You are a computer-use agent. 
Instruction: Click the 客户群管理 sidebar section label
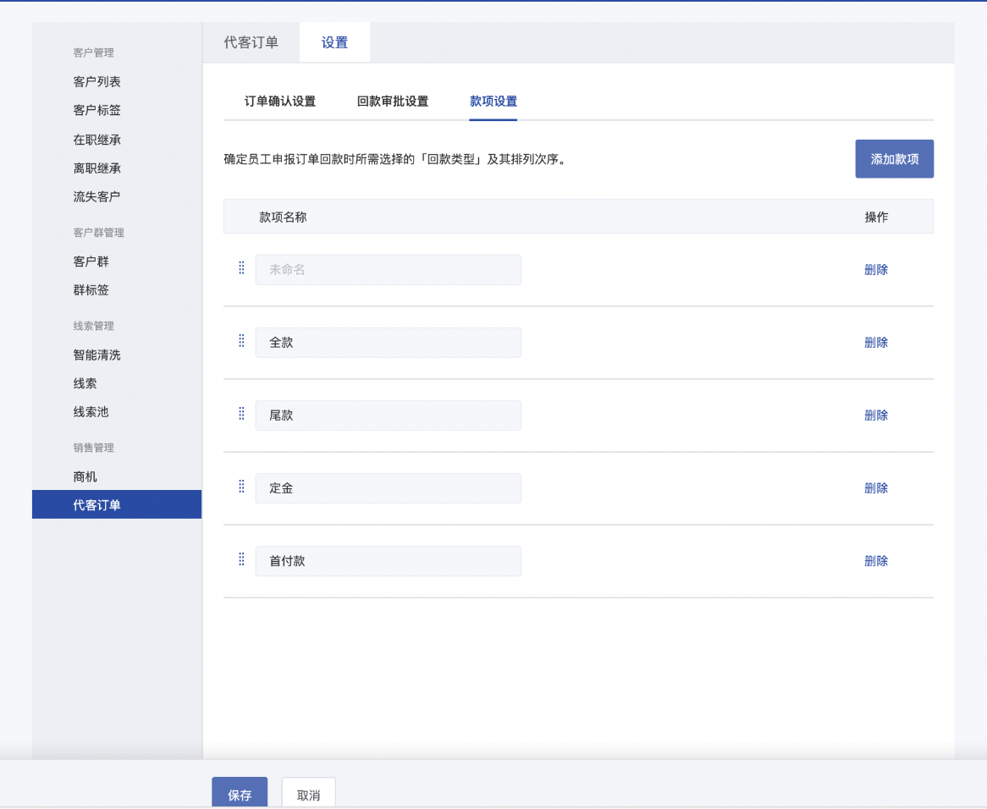[x=99, y=233]
